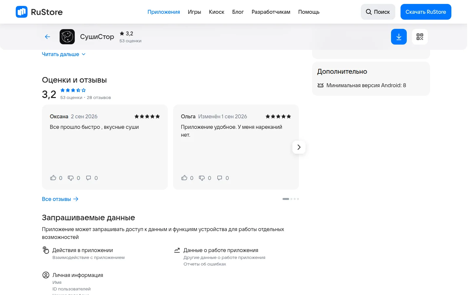The image size is (472, 295).
Task: Open the Игры section
Action: click(194, 12)
